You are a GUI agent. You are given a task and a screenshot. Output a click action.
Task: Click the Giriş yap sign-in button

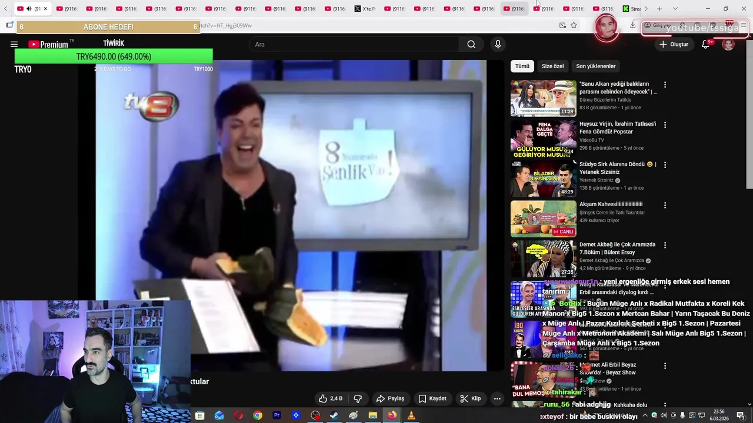658,25
